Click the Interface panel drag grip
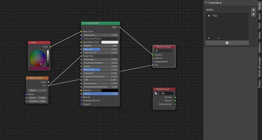This screenshot has width=262, height=140. [x=254, y=3]
